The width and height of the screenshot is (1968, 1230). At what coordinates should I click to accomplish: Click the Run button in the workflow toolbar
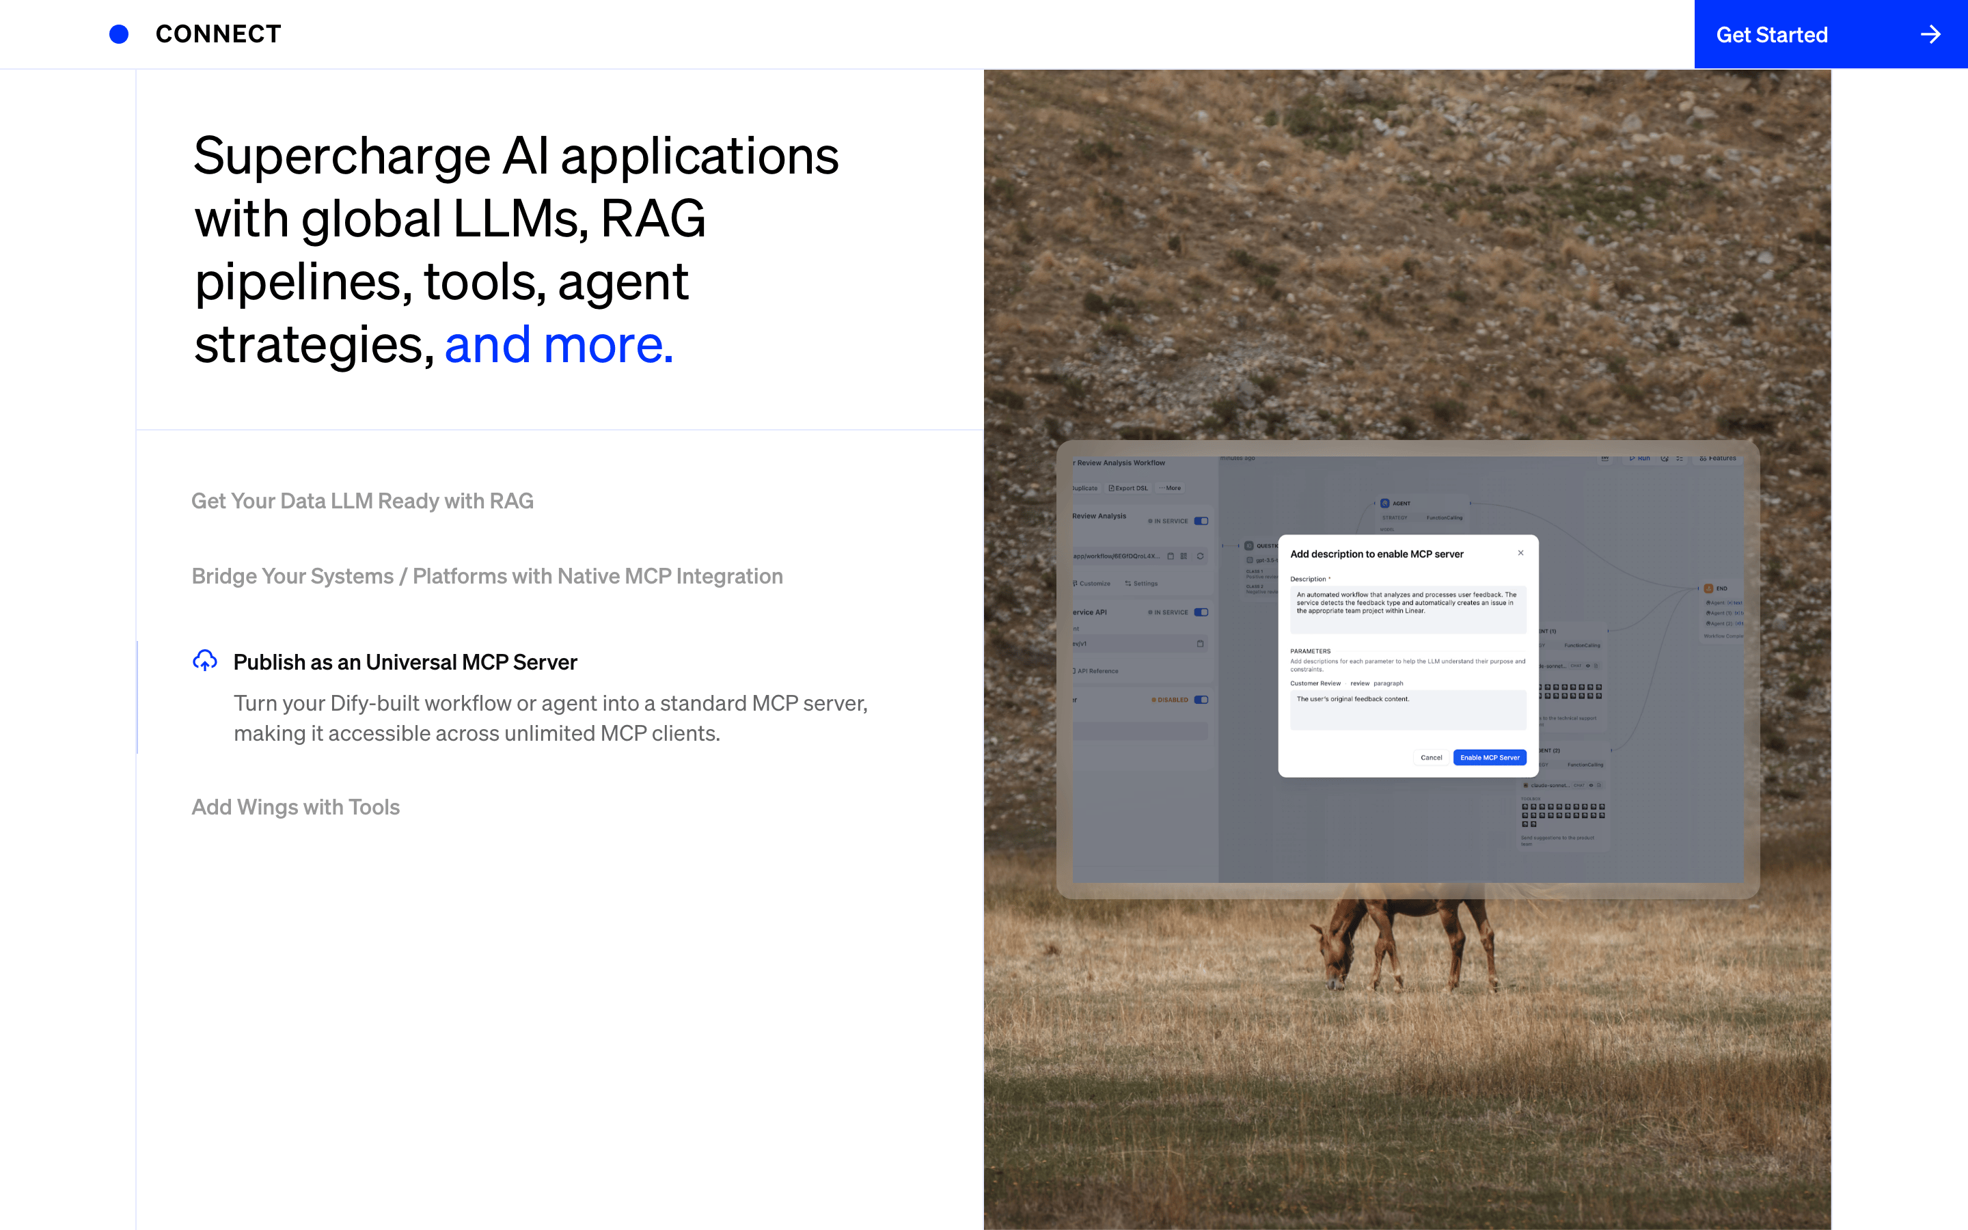click(x=1639, y=458)
